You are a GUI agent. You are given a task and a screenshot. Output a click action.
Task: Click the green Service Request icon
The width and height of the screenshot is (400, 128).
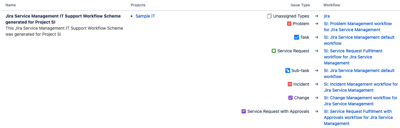[x=274, y=51]
